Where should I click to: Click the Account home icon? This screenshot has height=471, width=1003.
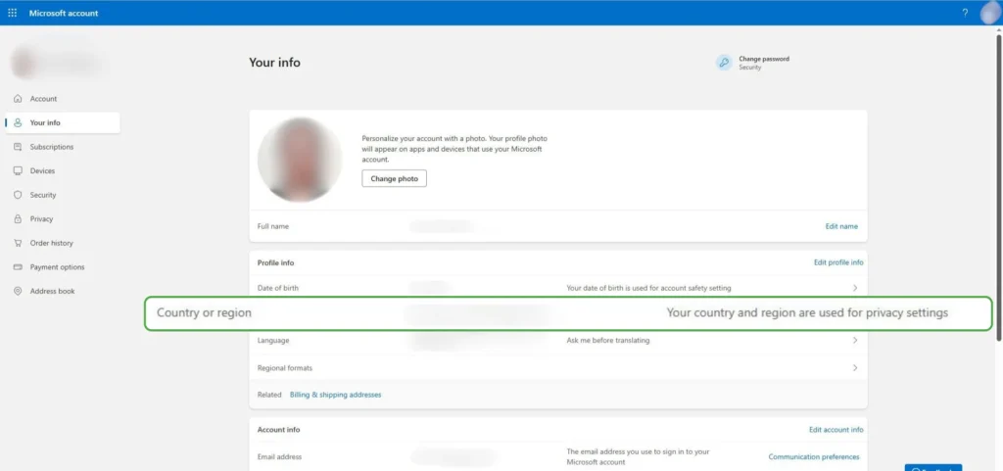tap(18, 99)
